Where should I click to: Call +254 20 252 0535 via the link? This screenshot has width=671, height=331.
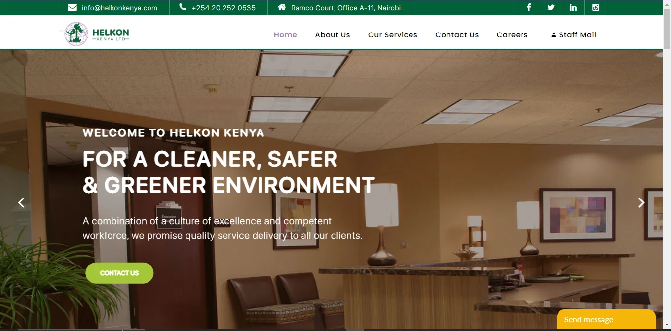click(x=223, y=8)
